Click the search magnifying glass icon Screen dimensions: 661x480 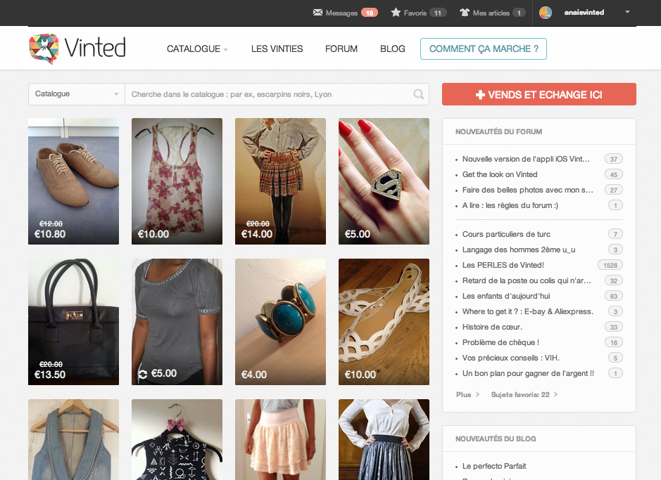419,94
